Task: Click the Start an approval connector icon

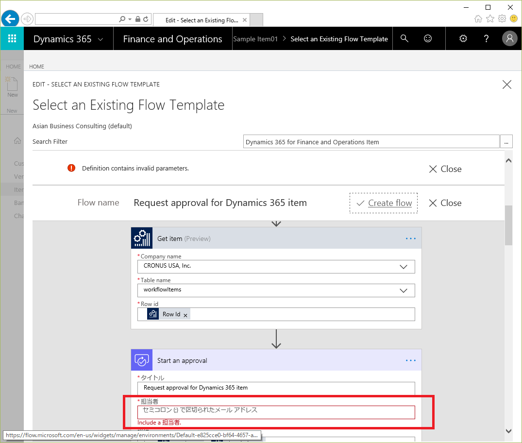Action: [x=142, y=360]
